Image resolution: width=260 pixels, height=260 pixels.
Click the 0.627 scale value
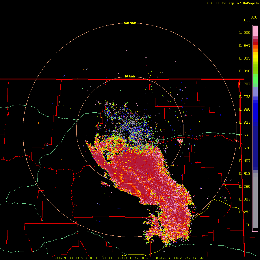(x=245, y=122)
